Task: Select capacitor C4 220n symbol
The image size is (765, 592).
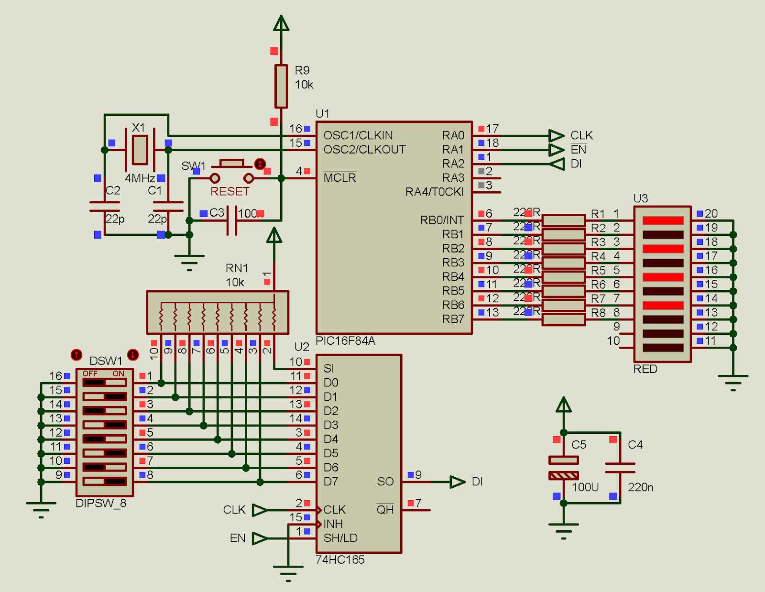Action: click(x=620, y=468)
